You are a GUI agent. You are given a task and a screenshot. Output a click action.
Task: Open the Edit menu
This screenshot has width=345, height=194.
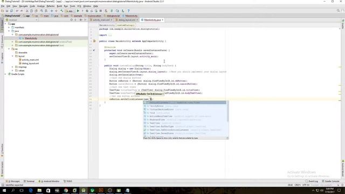(x=9, y=6)
